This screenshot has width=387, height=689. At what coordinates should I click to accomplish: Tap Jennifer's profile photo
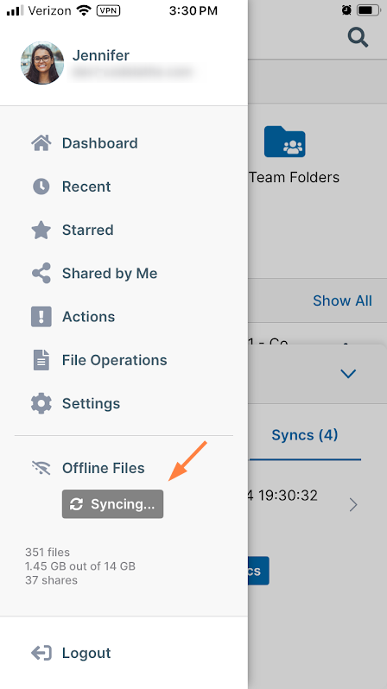[42, 63]
